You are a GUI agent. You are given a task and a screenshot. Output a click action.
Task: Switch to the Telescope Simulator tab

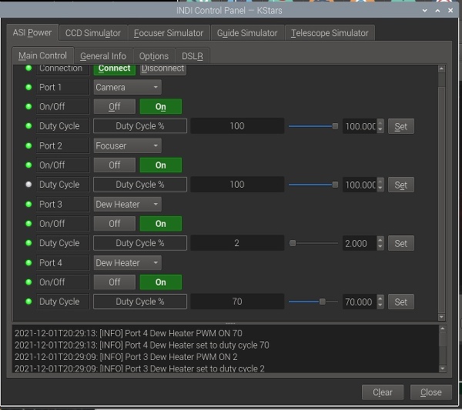[330, 33]
